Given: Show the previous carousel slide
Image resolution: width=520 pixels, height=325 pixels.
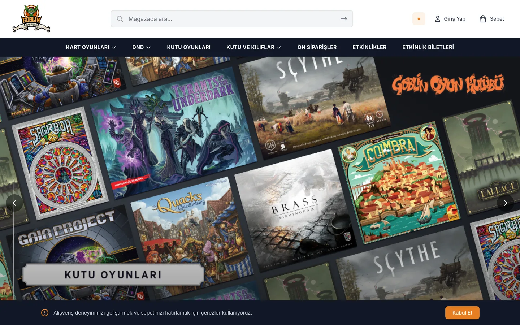Looking at the screenshot, I should [14, 203].
